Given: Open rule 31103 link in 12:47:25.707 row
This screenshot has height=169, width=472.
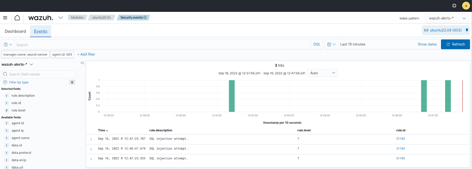Looking at the screenshot, I should point(401,139).
